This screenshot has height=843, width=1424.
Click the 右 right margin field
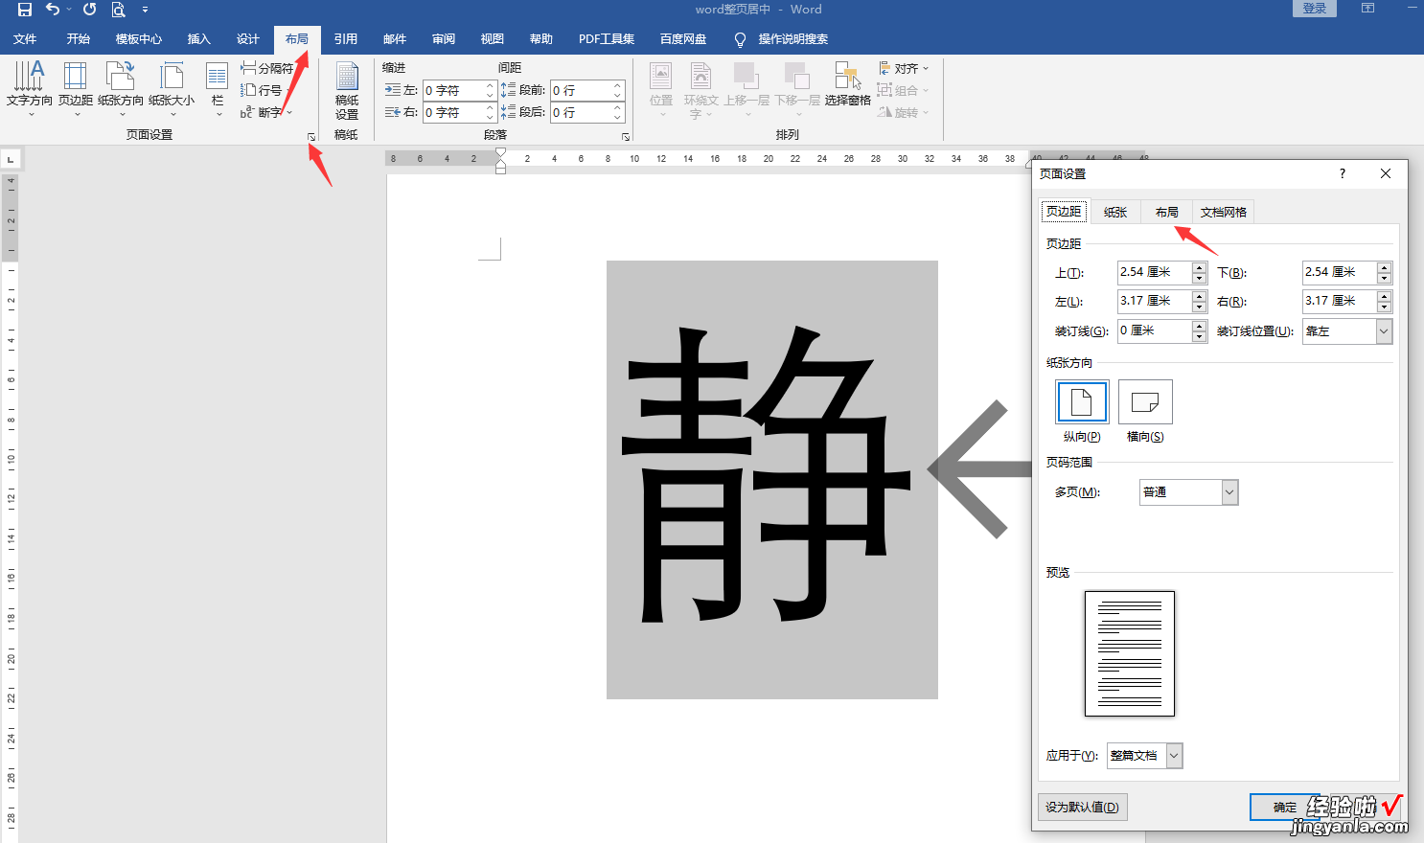tap(1340, 301)
